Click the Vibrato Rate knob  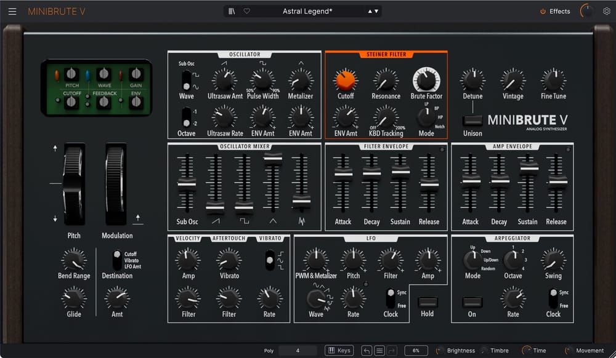[x=269, y=298]
